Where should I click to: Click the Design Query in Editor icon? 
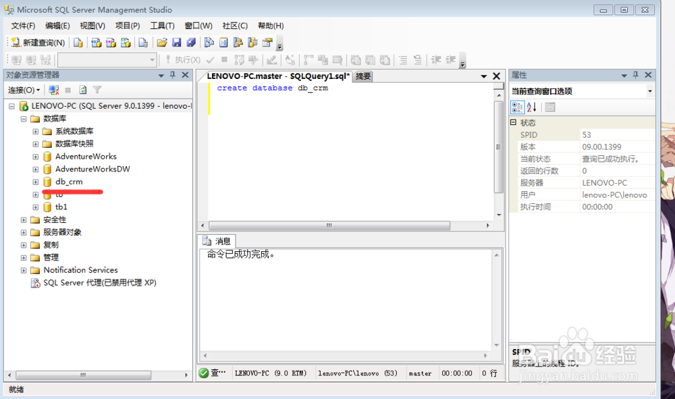[x=271, y=60]
